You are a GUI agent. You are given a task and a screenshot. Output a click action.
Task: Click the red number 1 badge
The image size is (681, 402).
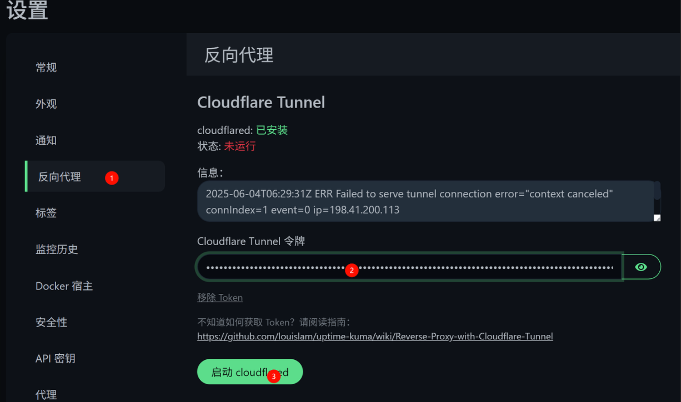click(x=112, y=178)
